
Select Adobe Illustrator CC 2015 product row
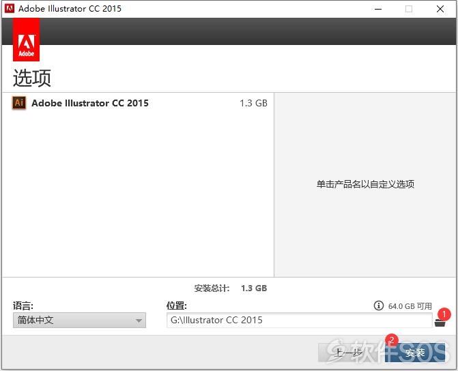(x=138, y=103)
